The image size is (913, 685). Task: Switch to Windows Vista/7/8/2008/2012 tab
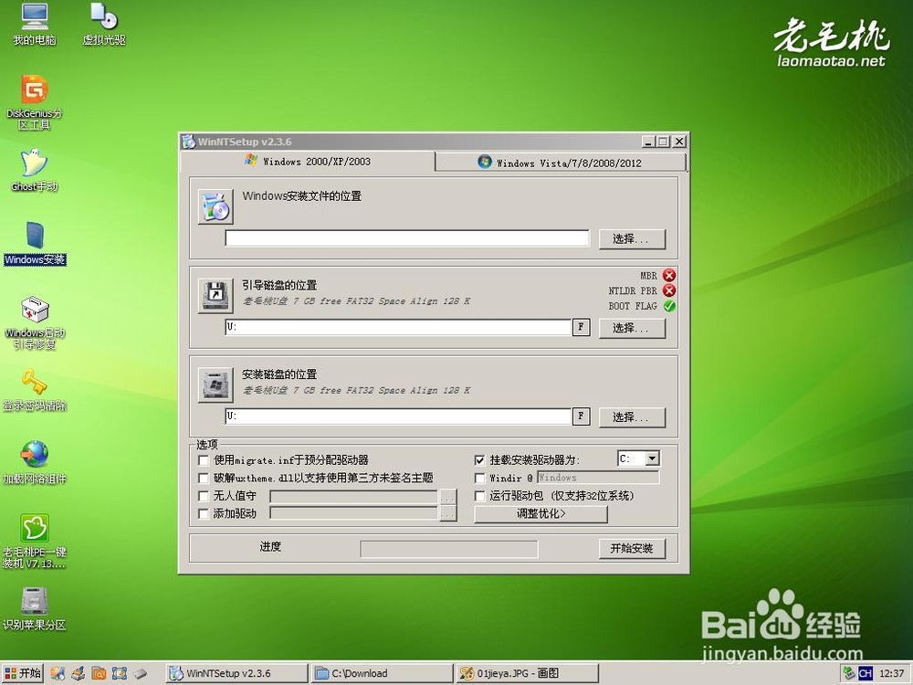click(561, 163)
